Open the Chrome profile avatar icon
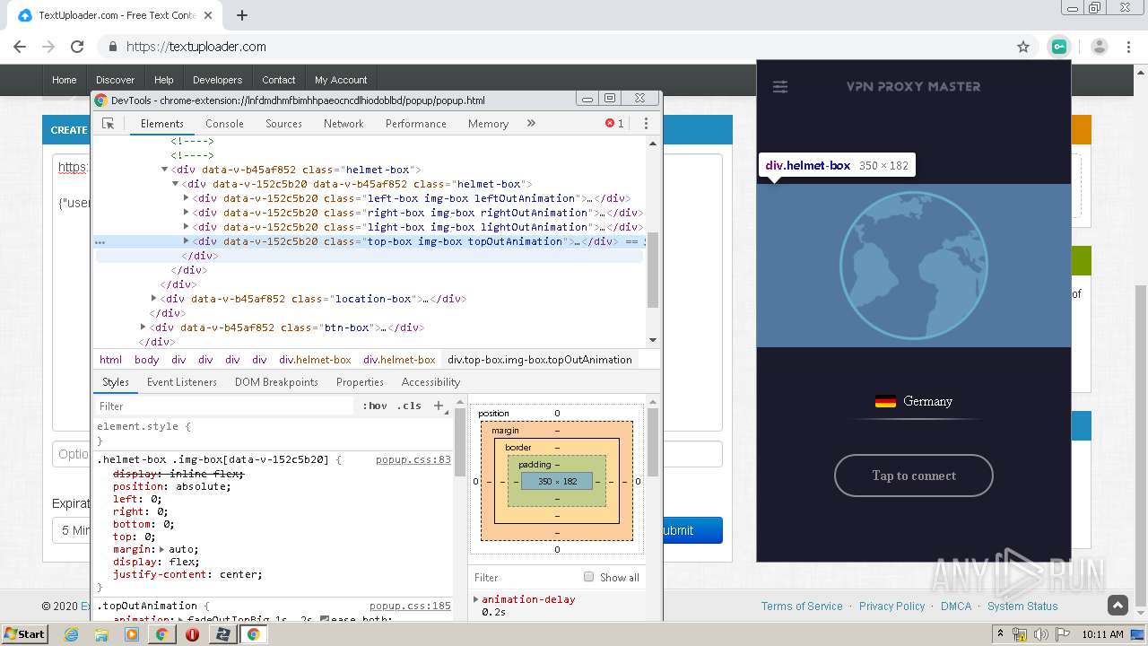The image size is (1148, 646). [1100, 47]
